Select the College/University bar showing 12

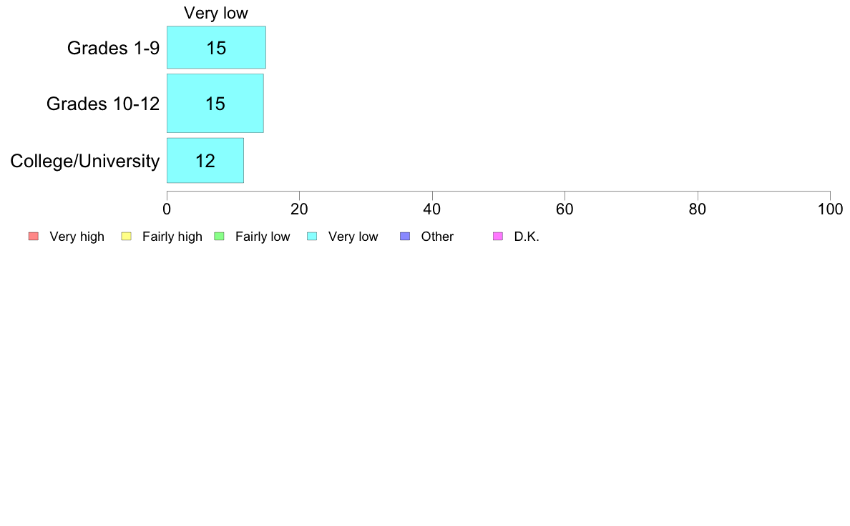pyautogui.click(x=205, y=160)
